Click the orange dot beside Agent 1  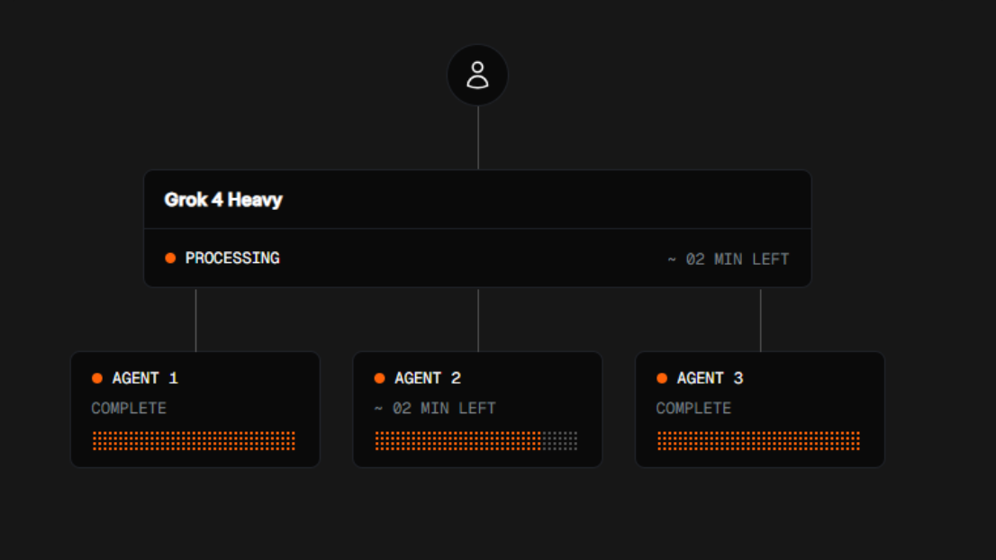pyautogui.click(x=97, y=378)
